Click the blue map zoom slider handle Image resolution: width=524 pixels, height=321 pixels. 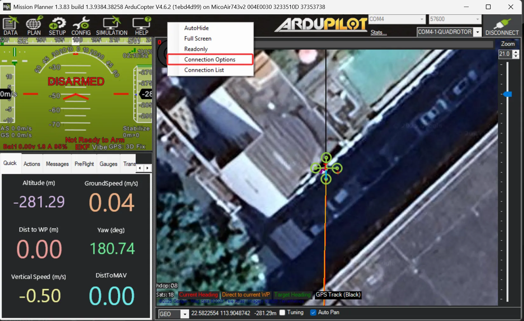click(507, 94)
